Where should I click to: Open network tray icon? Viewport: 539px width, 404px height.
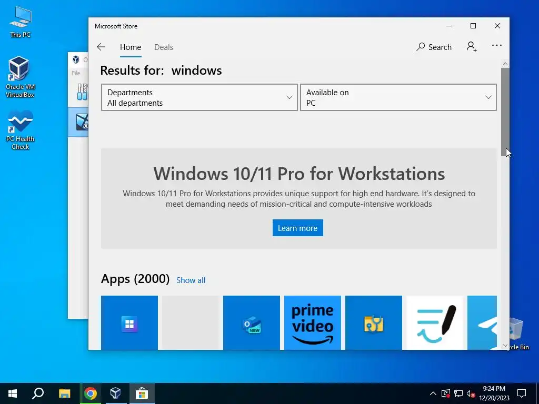click(458, 393)
